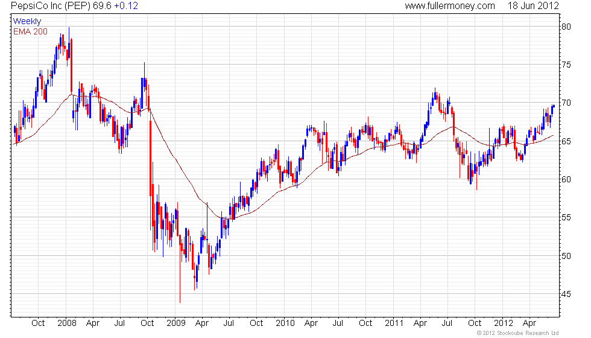Click the Stockcube Research Ltd copyright text
This screenshot has height=338, width=591.
(518, 333)
